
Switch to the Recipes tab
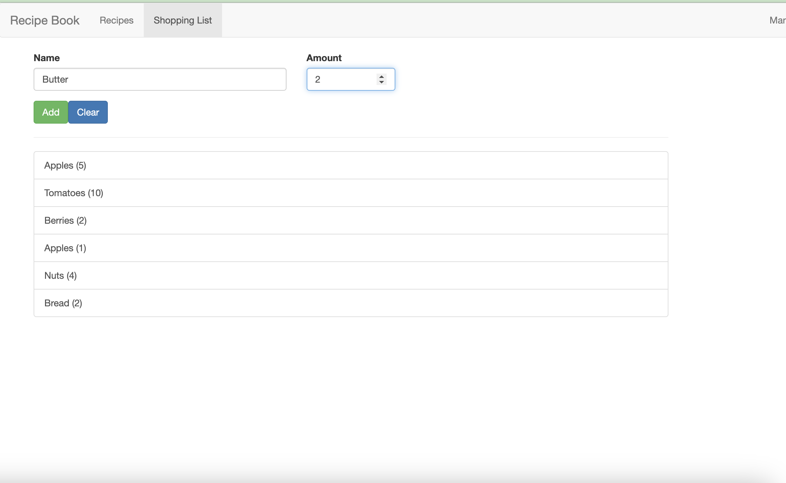(116, 20)
